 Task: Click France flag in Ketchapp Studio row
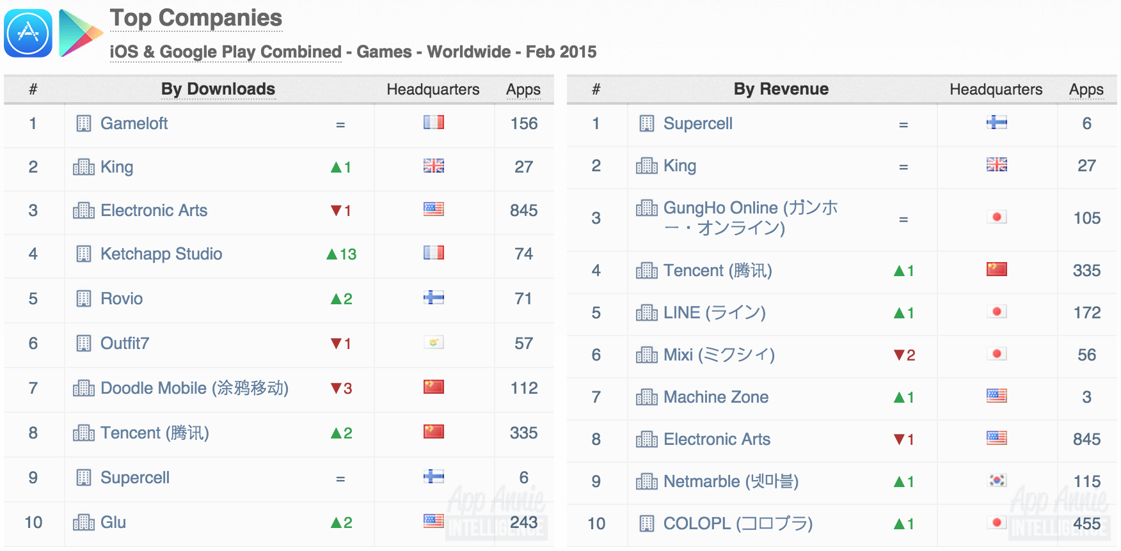click(x=434, y=252)
